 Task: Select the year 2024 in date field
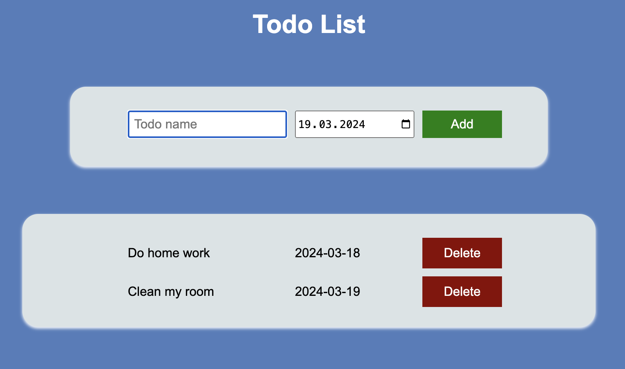click(352, 124)
